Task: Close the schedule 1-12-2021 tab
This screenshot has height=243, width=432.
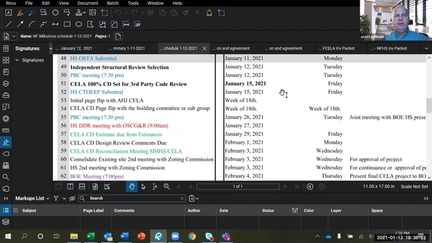Action: 205,49
